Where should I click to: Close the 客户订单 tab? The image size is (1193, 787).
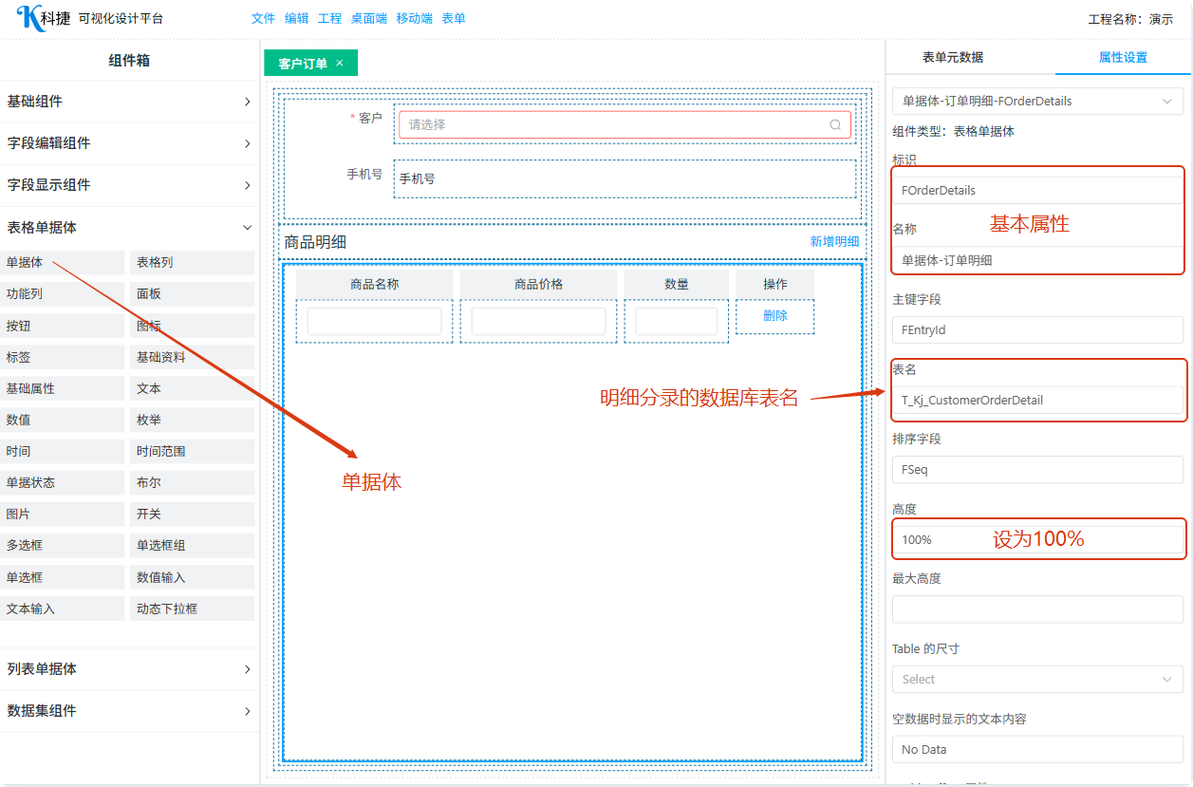340,64
